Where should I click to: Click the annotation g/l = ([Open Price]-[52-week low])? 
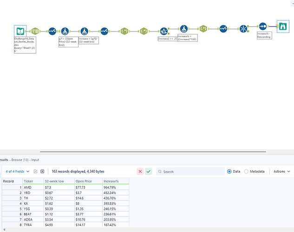(68, 42)
